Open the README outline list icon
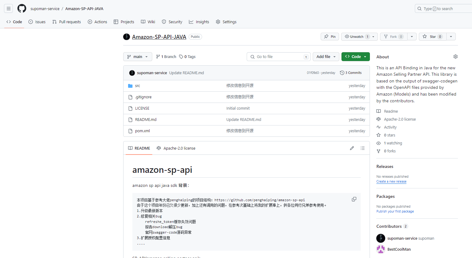 [363, 148]
